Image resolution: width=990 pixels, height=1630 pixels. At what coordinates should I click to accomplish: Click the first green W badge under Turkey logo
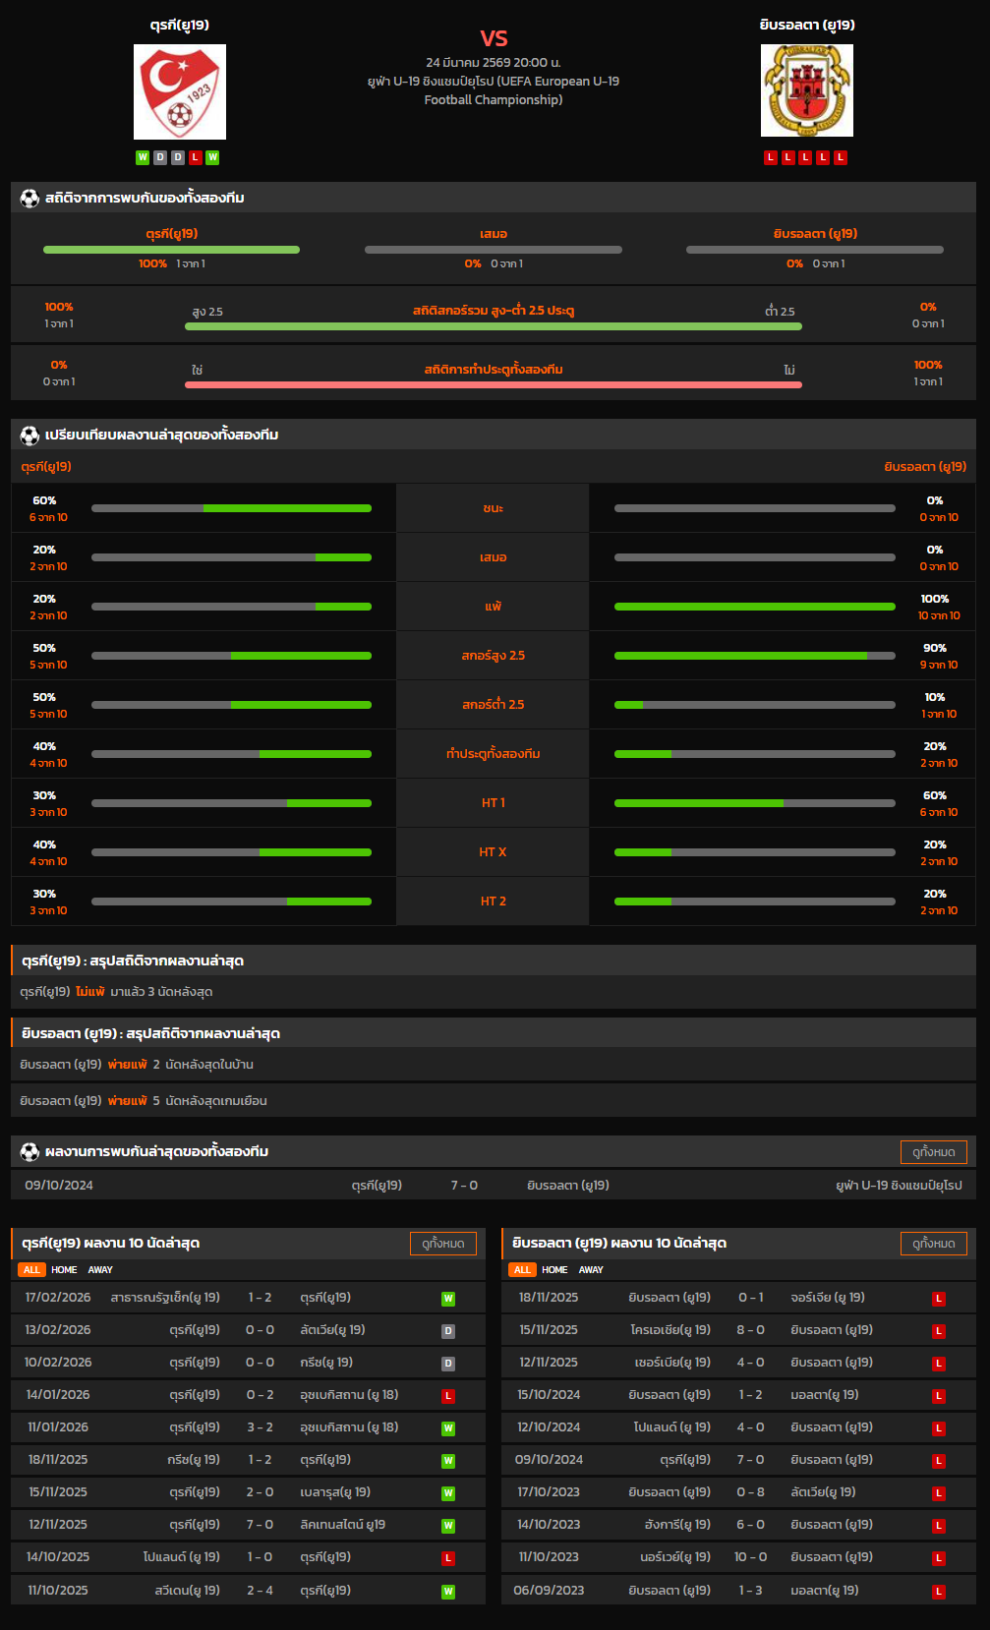pos(143,157)
